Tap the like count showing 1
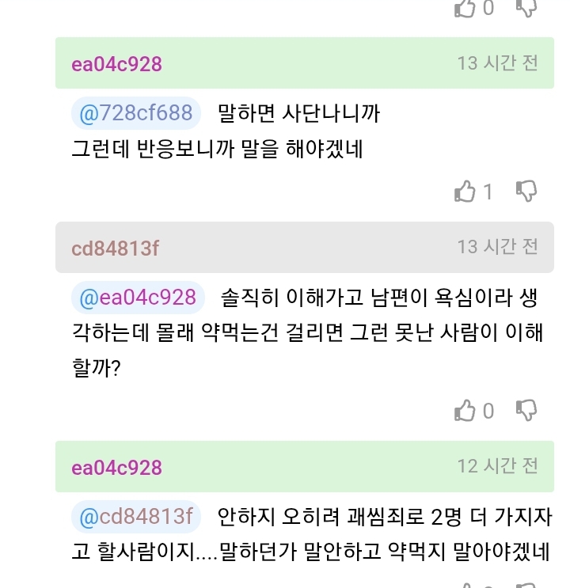This screenshot has height=588, width=570. (488, 192)
